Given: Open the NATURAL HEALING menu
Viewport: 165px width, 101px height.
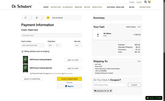Looking at the screenshot, I should coord(115,7).
